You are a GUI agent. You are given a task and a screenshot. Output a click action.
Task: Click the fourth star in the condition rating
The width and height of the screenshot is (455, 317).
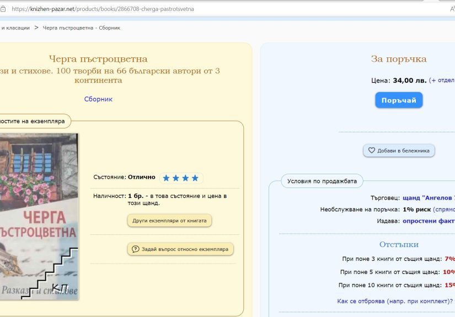click(195, 178)
